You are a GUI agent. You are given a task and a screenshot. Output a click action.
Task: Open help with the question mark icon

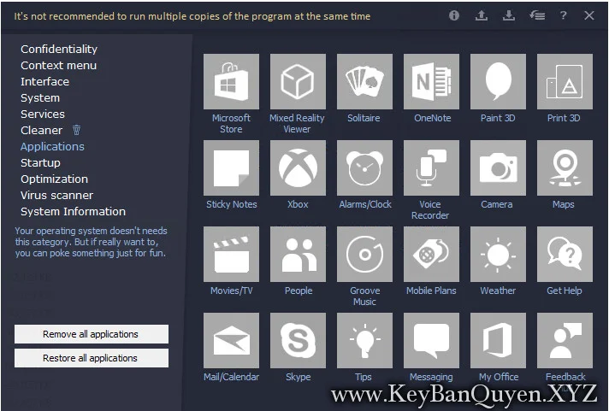(563, 15)
